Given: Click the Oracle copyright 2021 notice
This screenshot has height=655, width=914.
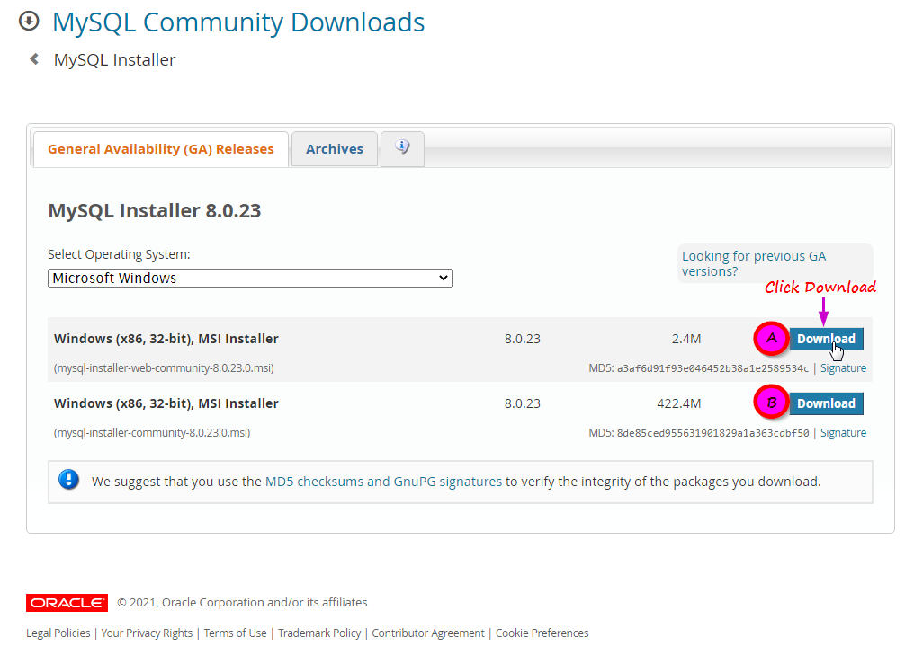Looking at the screenshot, I should point(243,603).
